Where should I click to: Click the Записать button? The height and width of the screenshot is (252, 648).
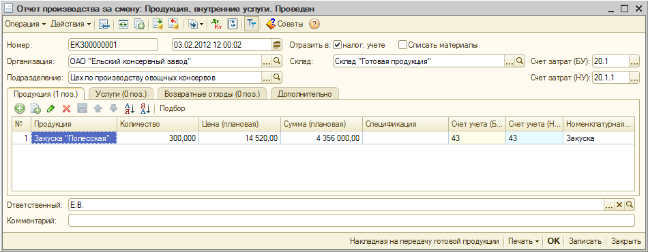(585, 241)
